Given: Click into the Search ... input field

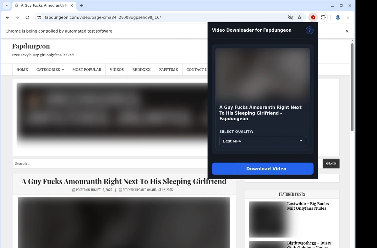Looking at the screenshot, I should coord(110,164).
